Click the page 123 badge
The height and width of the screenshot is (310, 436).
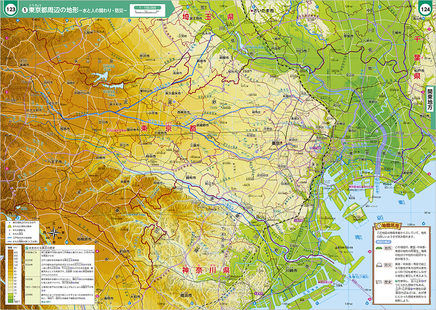(x=11, y=9)
